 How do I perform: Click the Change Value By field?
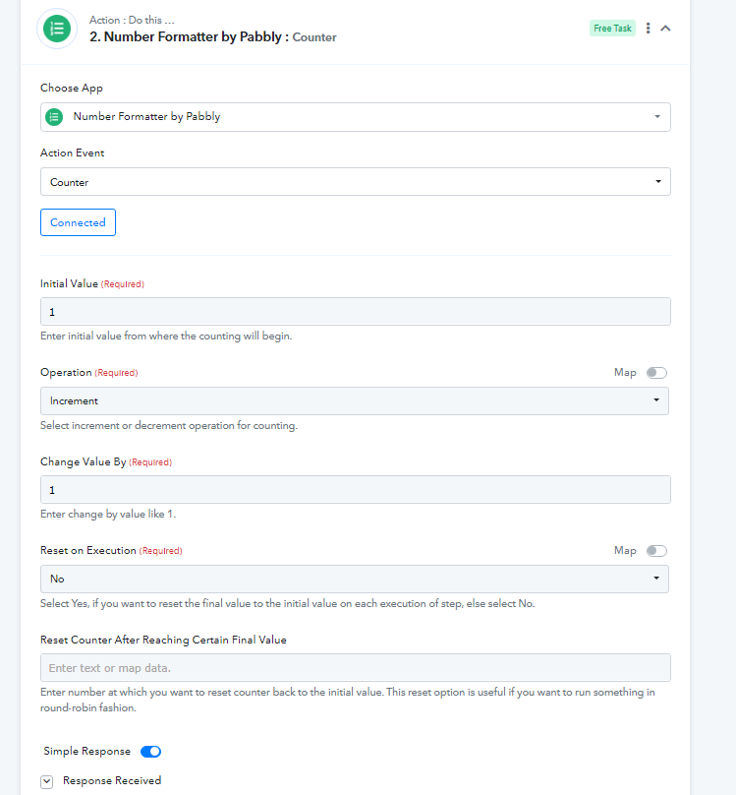tap(356, 490)
